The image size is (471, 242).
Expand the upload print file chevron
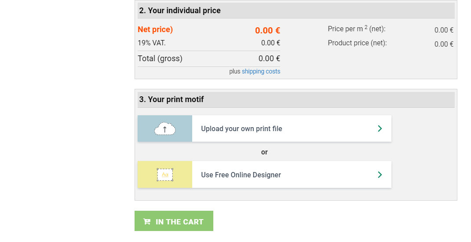point(380,128)
